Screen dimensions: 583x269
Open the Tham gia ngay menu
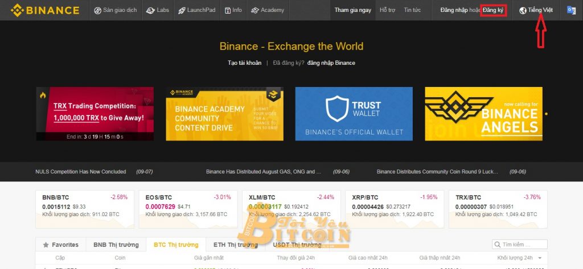[352, 10]
